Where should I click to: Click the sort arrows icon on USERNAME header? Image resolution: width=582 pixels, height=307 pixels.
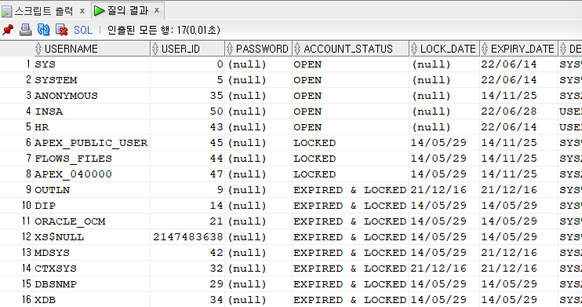pos(38,49)
